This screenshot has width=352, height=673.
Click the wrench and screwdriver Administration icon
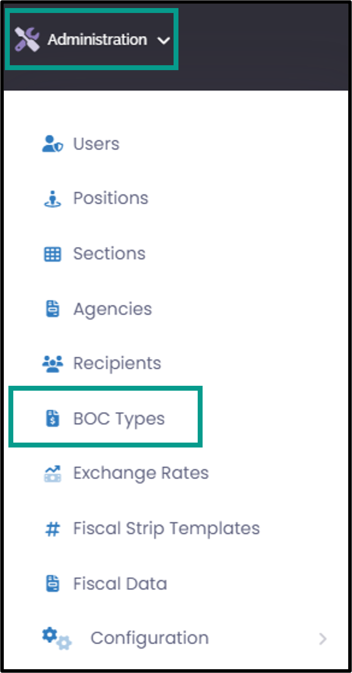tap(27, 40)
